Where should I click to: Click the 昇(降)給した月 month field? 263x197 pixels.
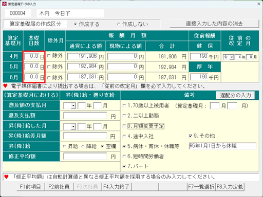[98, 126]
